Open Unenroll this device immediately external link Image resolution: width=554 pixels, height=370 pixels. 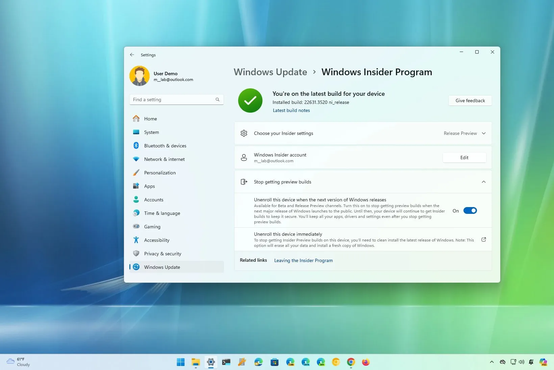point(483,239)
